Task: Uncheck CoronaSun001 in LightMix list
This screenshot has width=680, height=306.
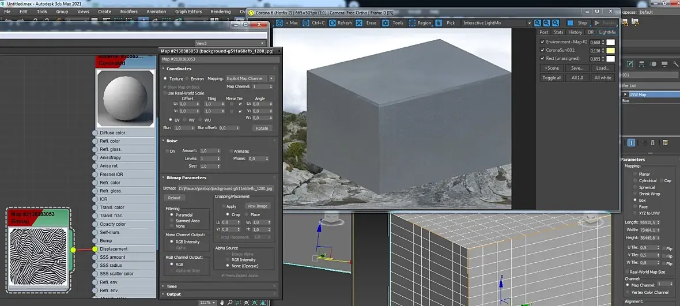Action: (542, 50)
